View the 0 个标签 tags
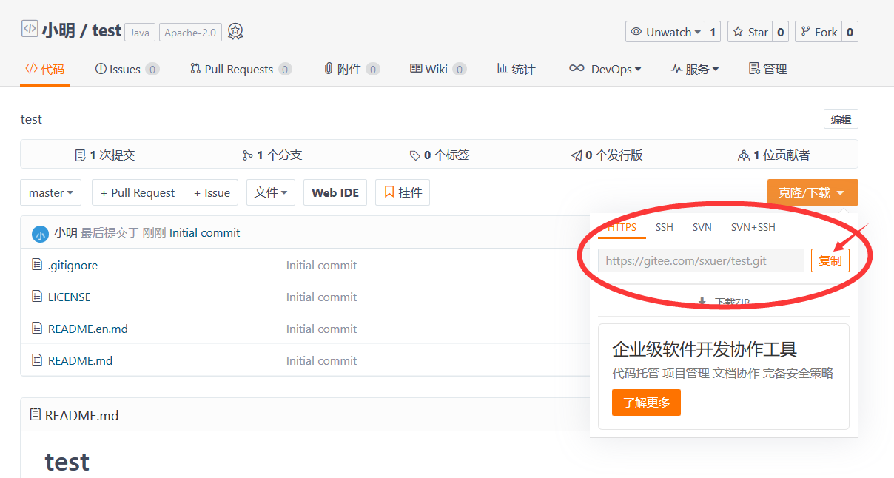This screenshot has height=478, width=894. pos(439,155)
